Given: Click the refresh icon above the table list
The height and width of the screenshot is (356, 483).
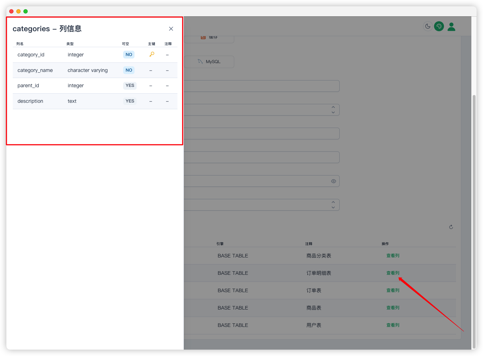Looking at the screenshot, I should pos(451,227).
